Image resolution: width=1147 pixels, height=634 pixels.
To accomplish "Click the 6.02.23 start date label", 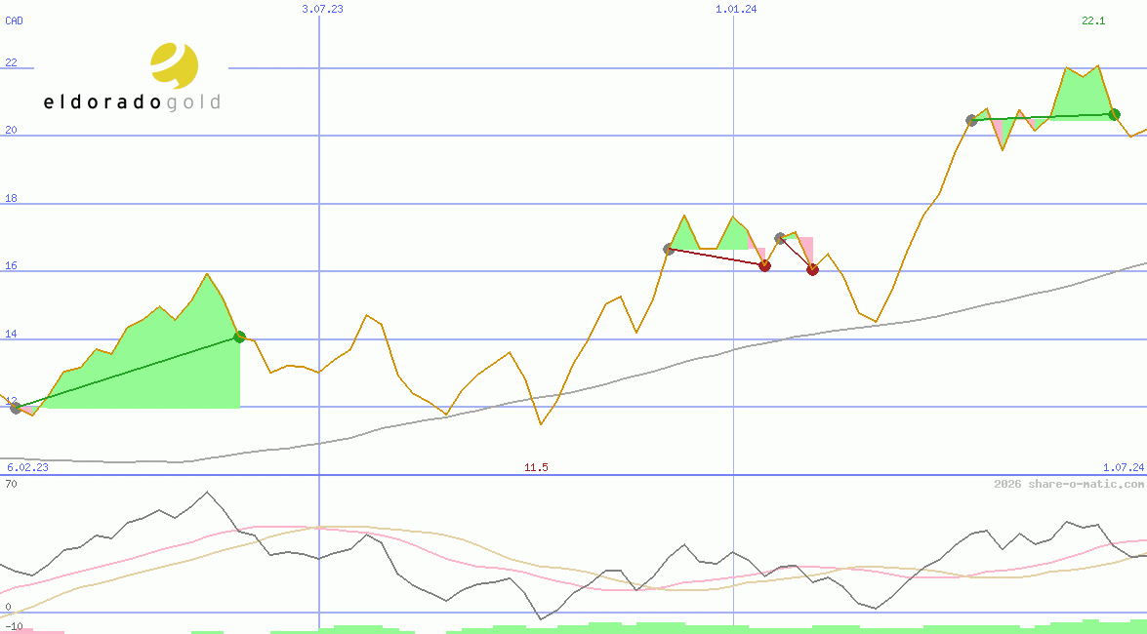I will point(27,467).
